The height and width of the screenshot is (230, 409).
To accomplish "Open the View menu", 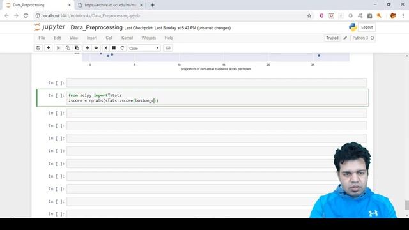I will pos(74,38).
